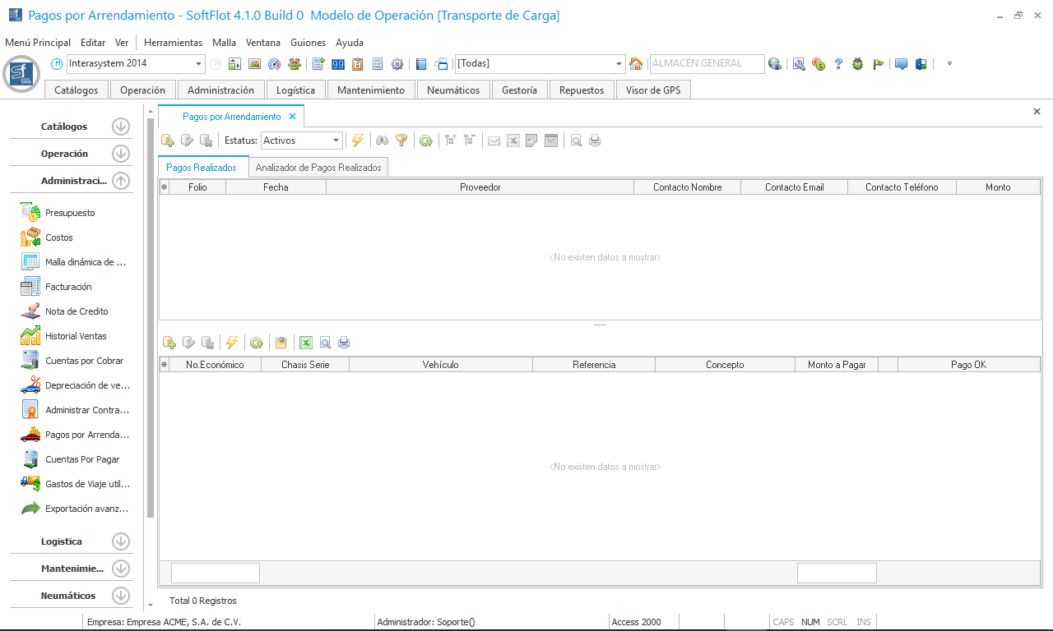The height and width of the screenshot is (631, 1053).
Task: Click the Proveedor column header
Action: click(480, 187)
